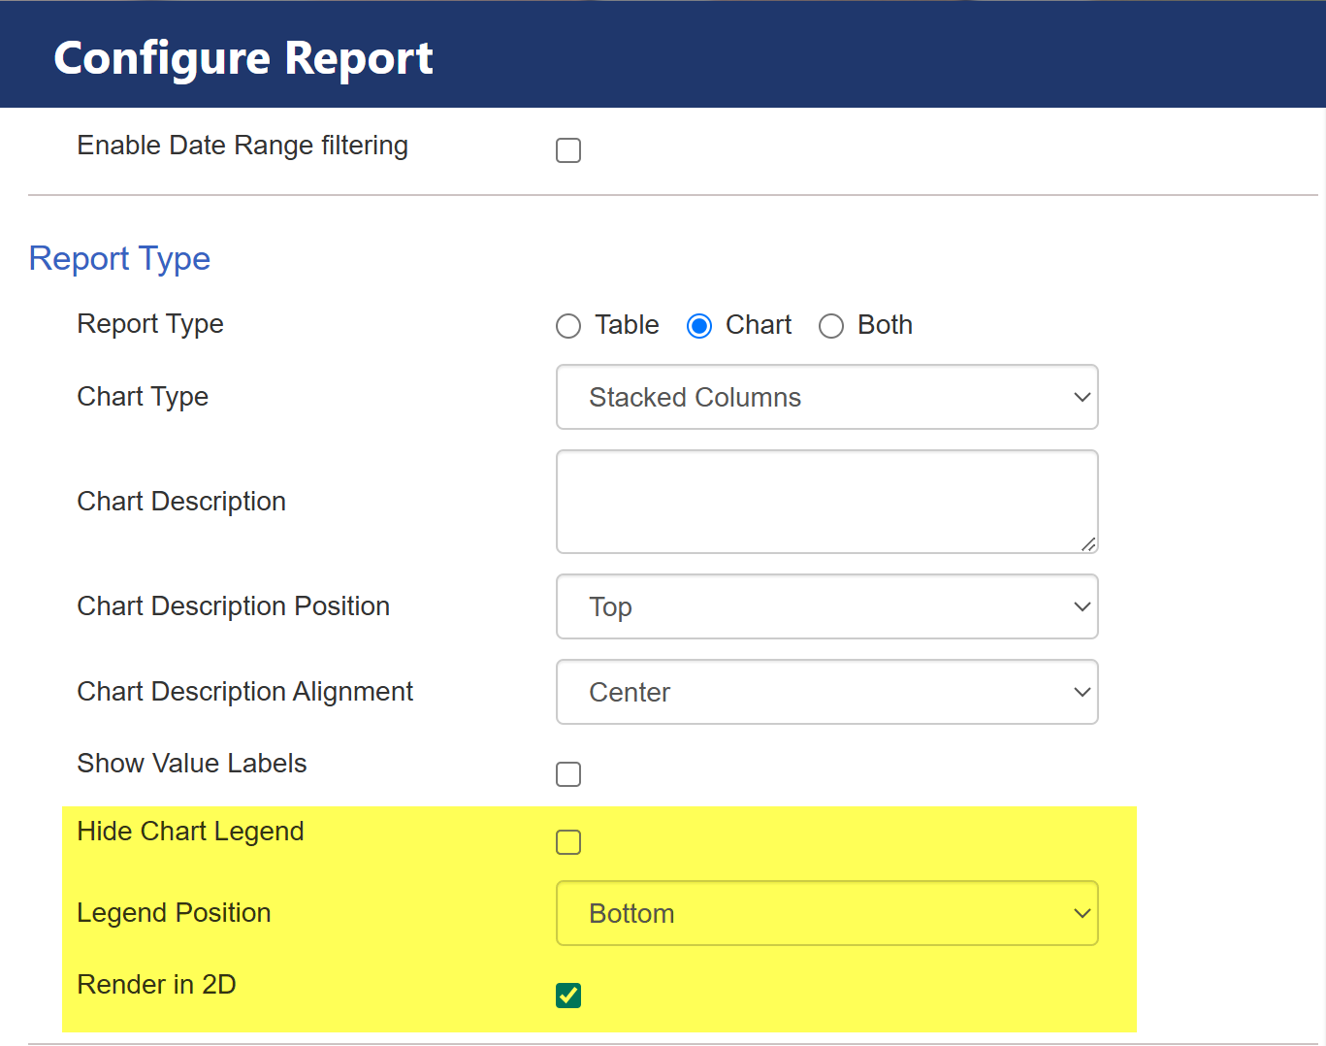The height and width of the screenshot is (1046, 1326).
Task: Click the blue Report Type section heading
Action: tap(119, 259)
